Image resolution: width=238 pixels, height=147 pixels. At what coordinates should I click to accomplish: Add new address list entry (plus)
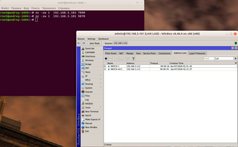click(x=106, y=58)
